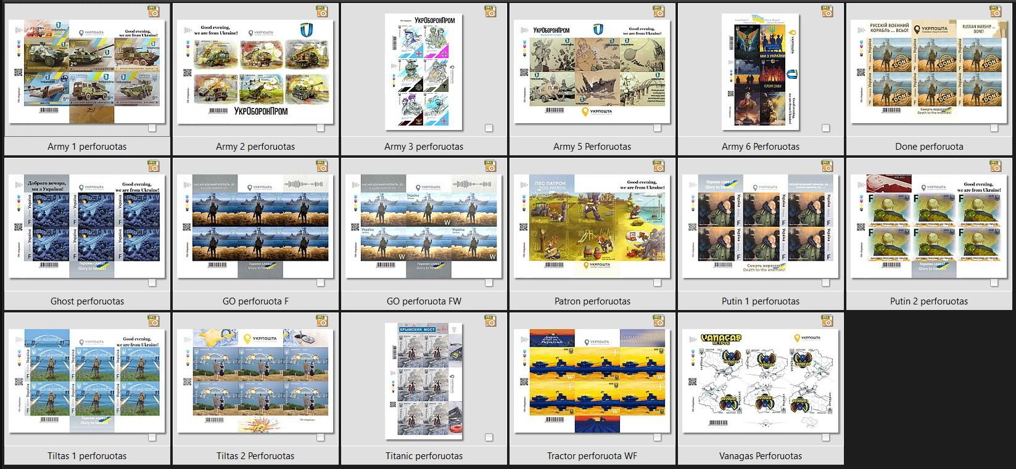The height and width of the screenshot is (469, 1016).
Task: Click the JPG badge on Army 2 perforuotas
Action: (322, 11)
